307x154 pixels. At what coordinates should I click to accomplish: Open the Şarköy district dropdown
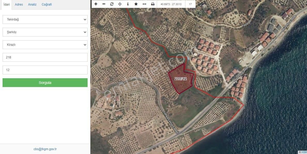point(45,32)
